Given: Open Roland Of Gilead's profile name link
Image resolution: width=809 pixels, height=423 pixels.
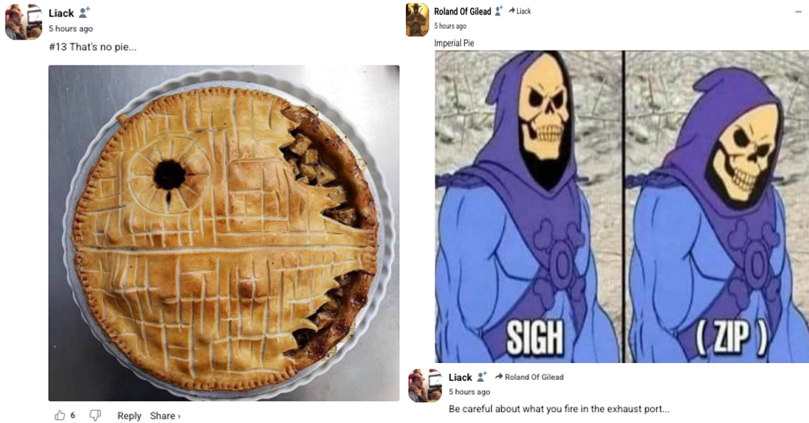Looking at the screenshot, I should coord(462,11).
